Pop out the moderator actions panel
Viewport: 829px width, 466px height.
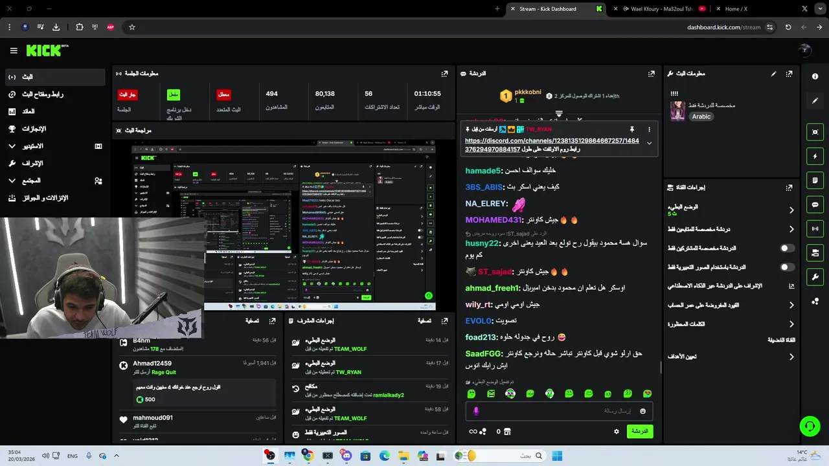point(444,320)
